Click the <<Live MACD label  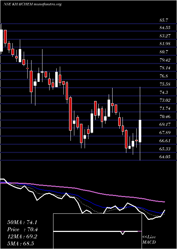149,240
